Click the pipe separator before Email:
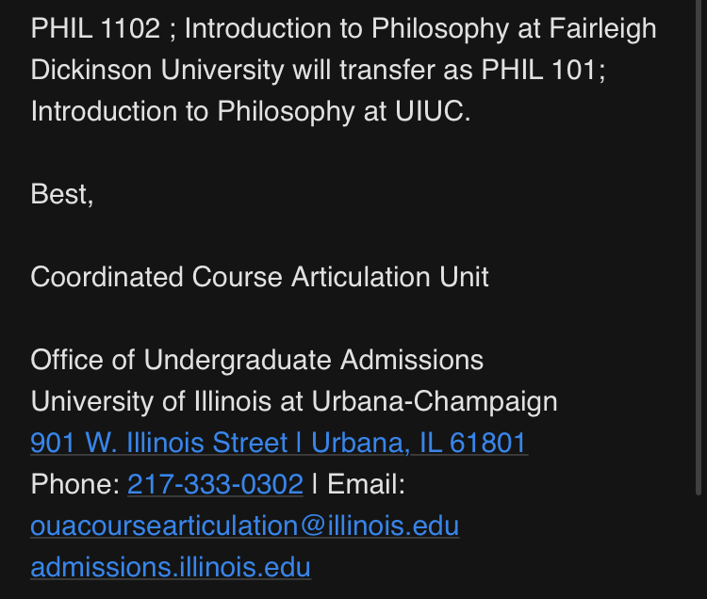This screenshot has height=599, width=707. 314,484
